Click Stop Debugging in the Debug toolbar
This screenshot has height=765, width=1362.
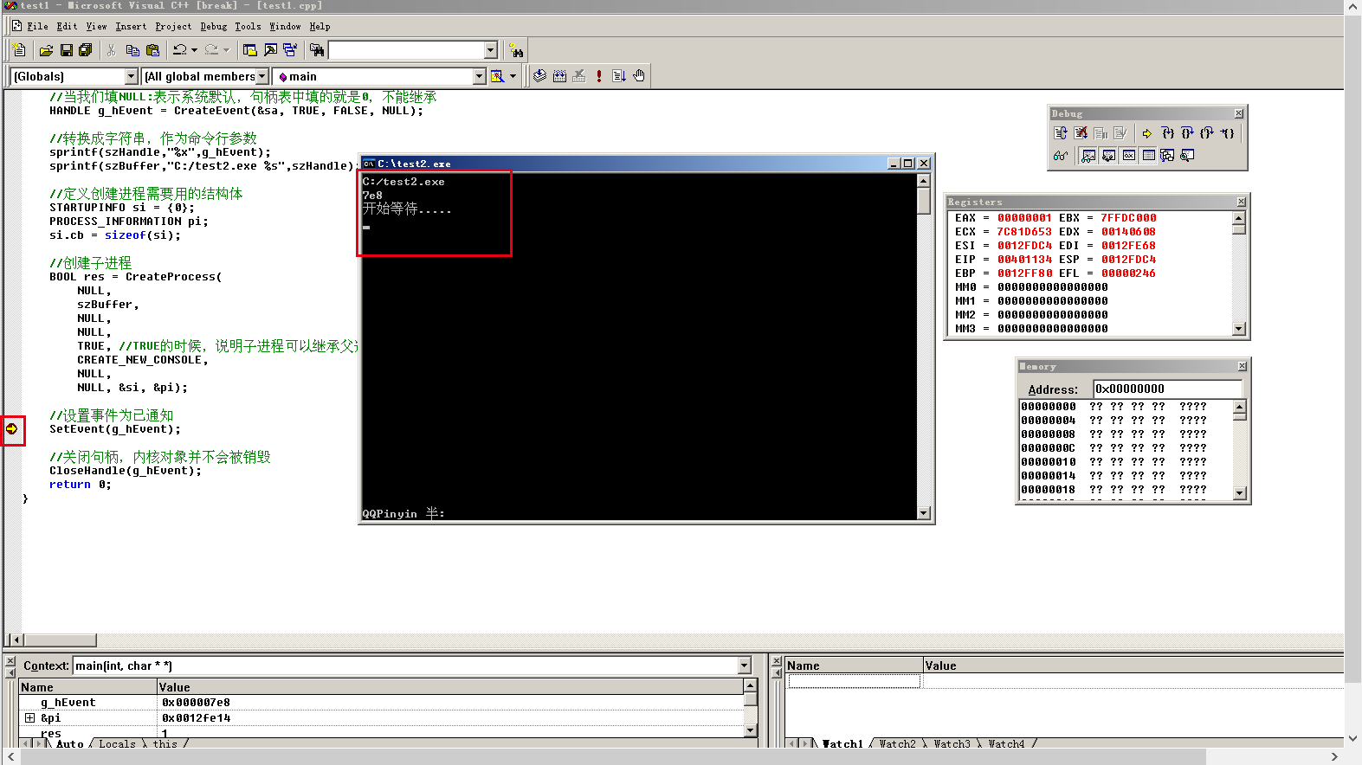(x=1081, y=133)
